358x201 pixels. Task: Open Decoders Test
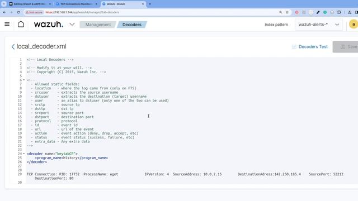click(310, 47)
